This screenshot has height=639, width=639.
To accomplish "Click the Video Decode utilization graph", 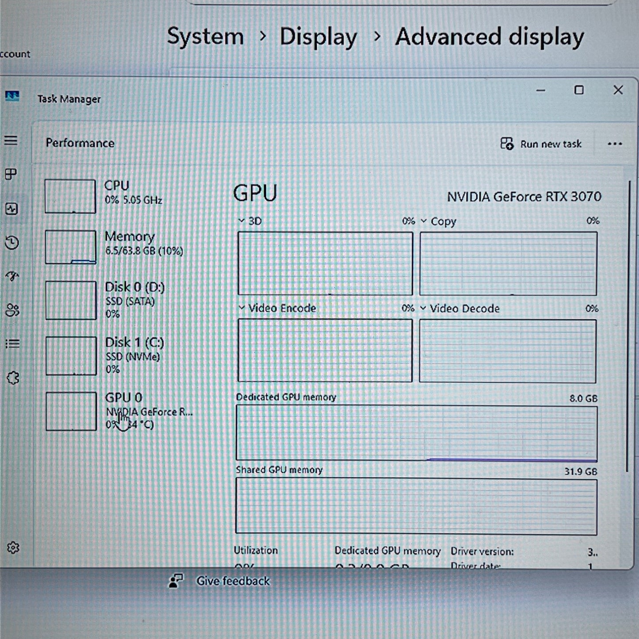I will point(508,351).
